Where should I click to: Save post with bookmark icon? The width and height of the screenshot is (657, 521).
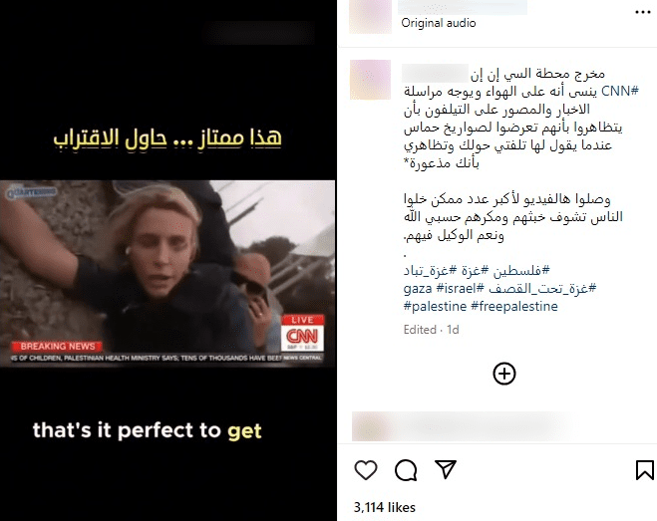(x=644, y=470)
